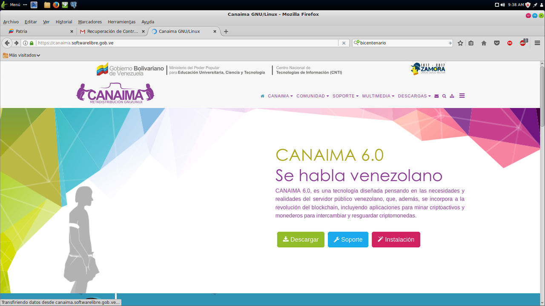
Task: Close the Canaima GNU/Linux tab
Action: click(x=215, y=31)
